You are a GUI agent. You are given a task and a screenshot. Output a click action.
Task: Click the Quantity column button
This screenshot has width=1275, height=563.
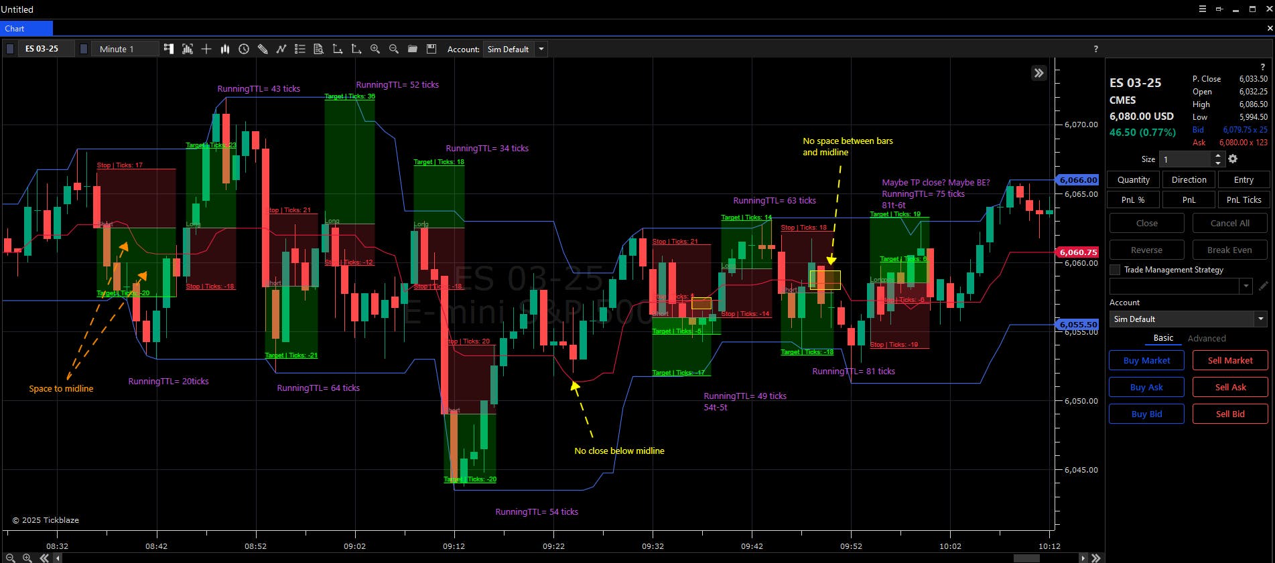1134,179
